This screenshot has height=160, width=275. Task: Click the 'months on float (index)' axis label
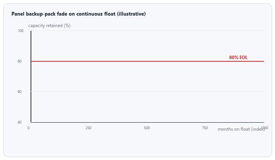point(241,129)
